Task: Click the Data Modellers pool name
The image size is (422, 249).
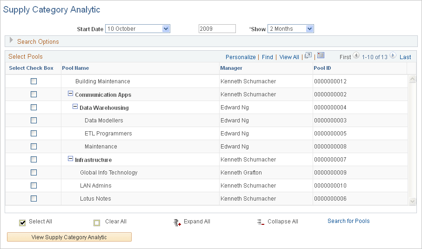Action: (x=104, y=121)
